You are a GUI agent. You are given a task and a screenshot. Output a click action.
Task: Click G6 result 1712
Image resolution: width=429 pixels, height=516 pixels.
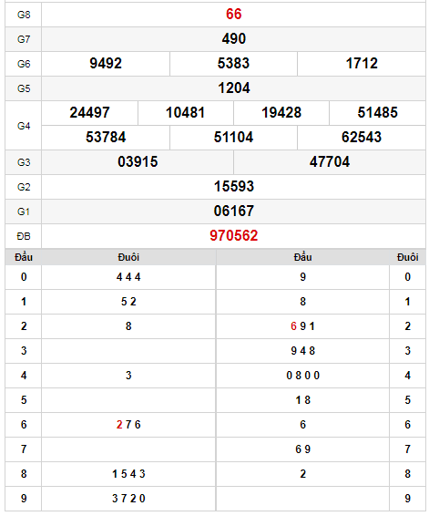tap(362, 64)
